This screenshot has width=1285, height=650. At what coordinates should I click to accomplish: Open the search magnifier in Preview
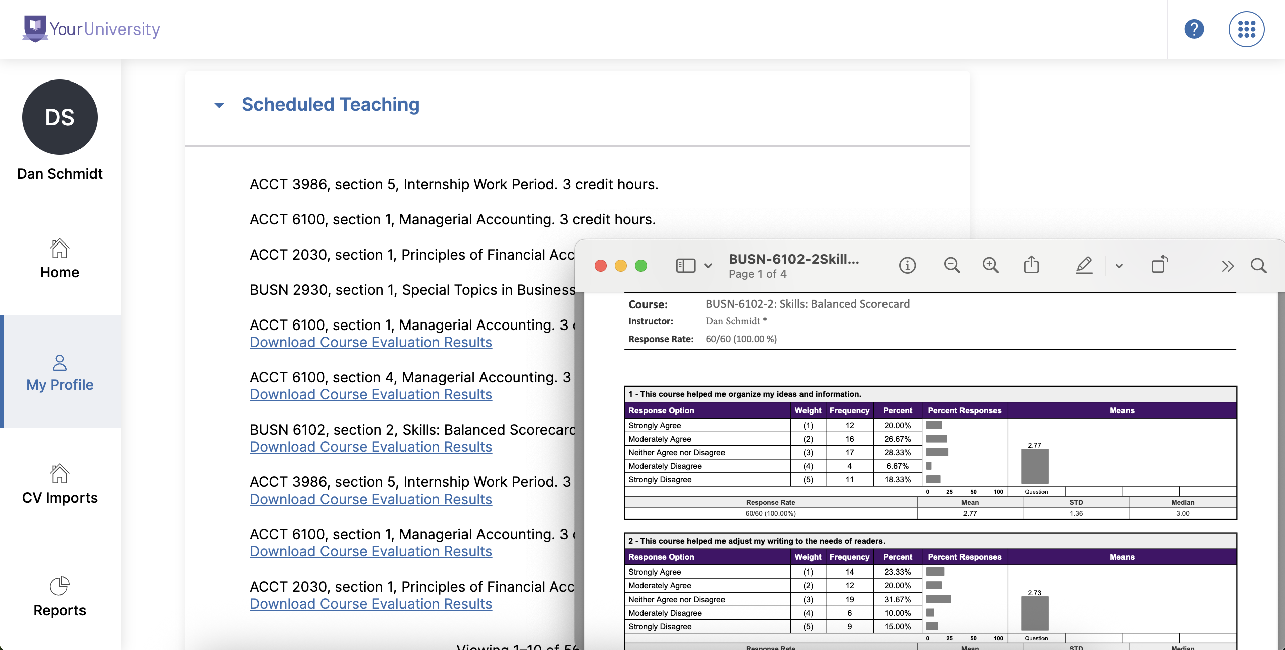click(1258, 266)
